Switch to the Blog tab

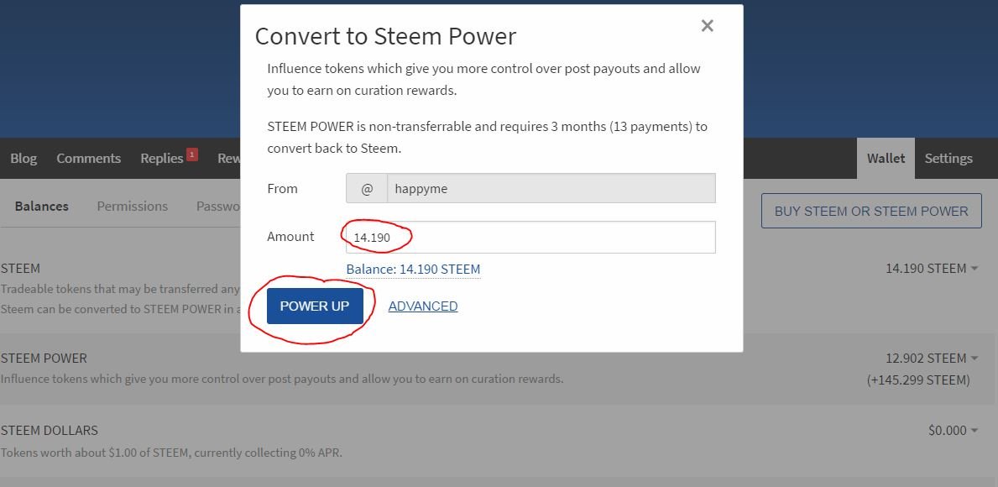[x=24, y=159]
